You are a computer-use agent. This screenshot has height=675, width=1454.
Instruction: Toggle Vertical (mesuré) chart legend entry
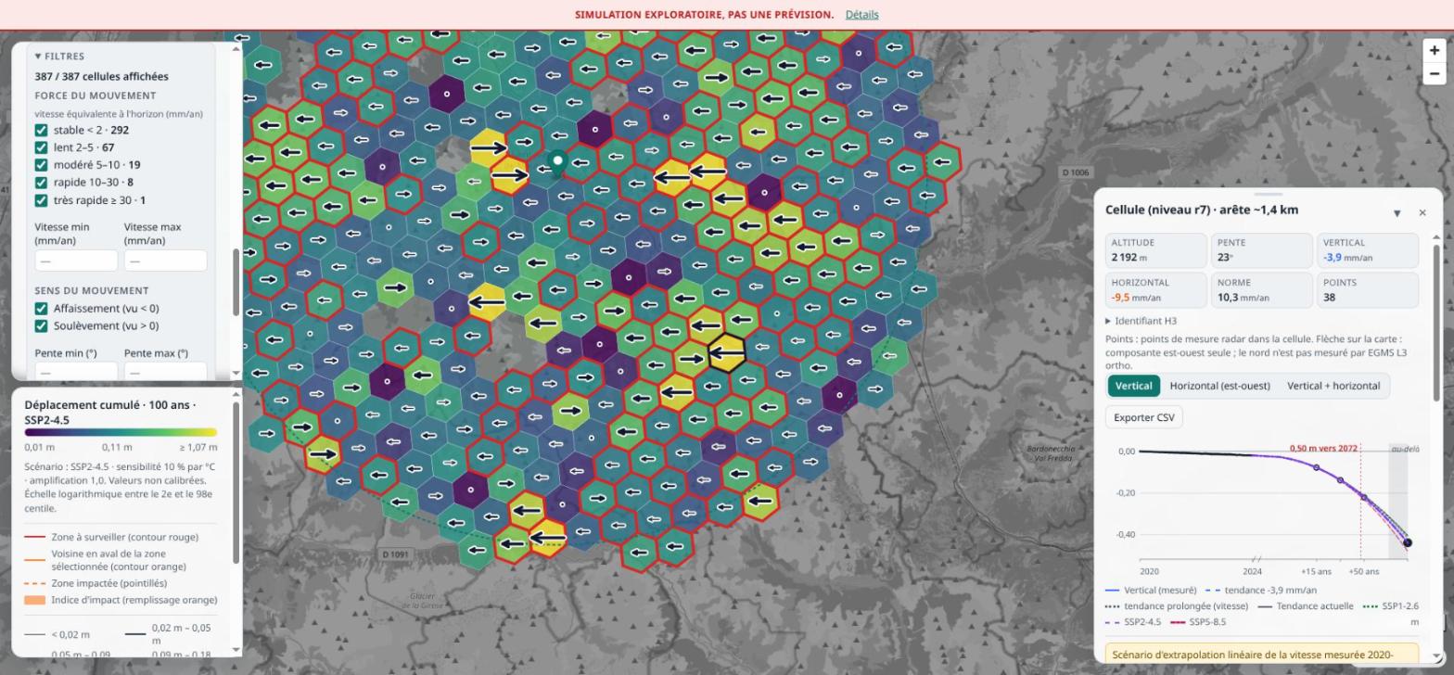click(x=1150, y=591)
